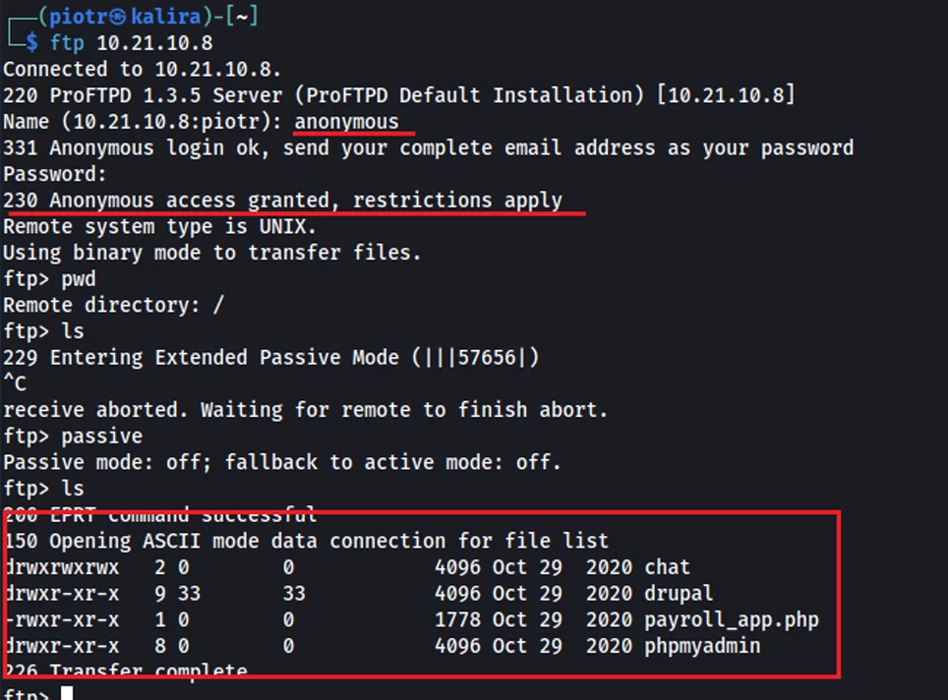Viewport: 948px width, 700px height.
Task: Click the drupal directory entry
Action: coord(679,594)
